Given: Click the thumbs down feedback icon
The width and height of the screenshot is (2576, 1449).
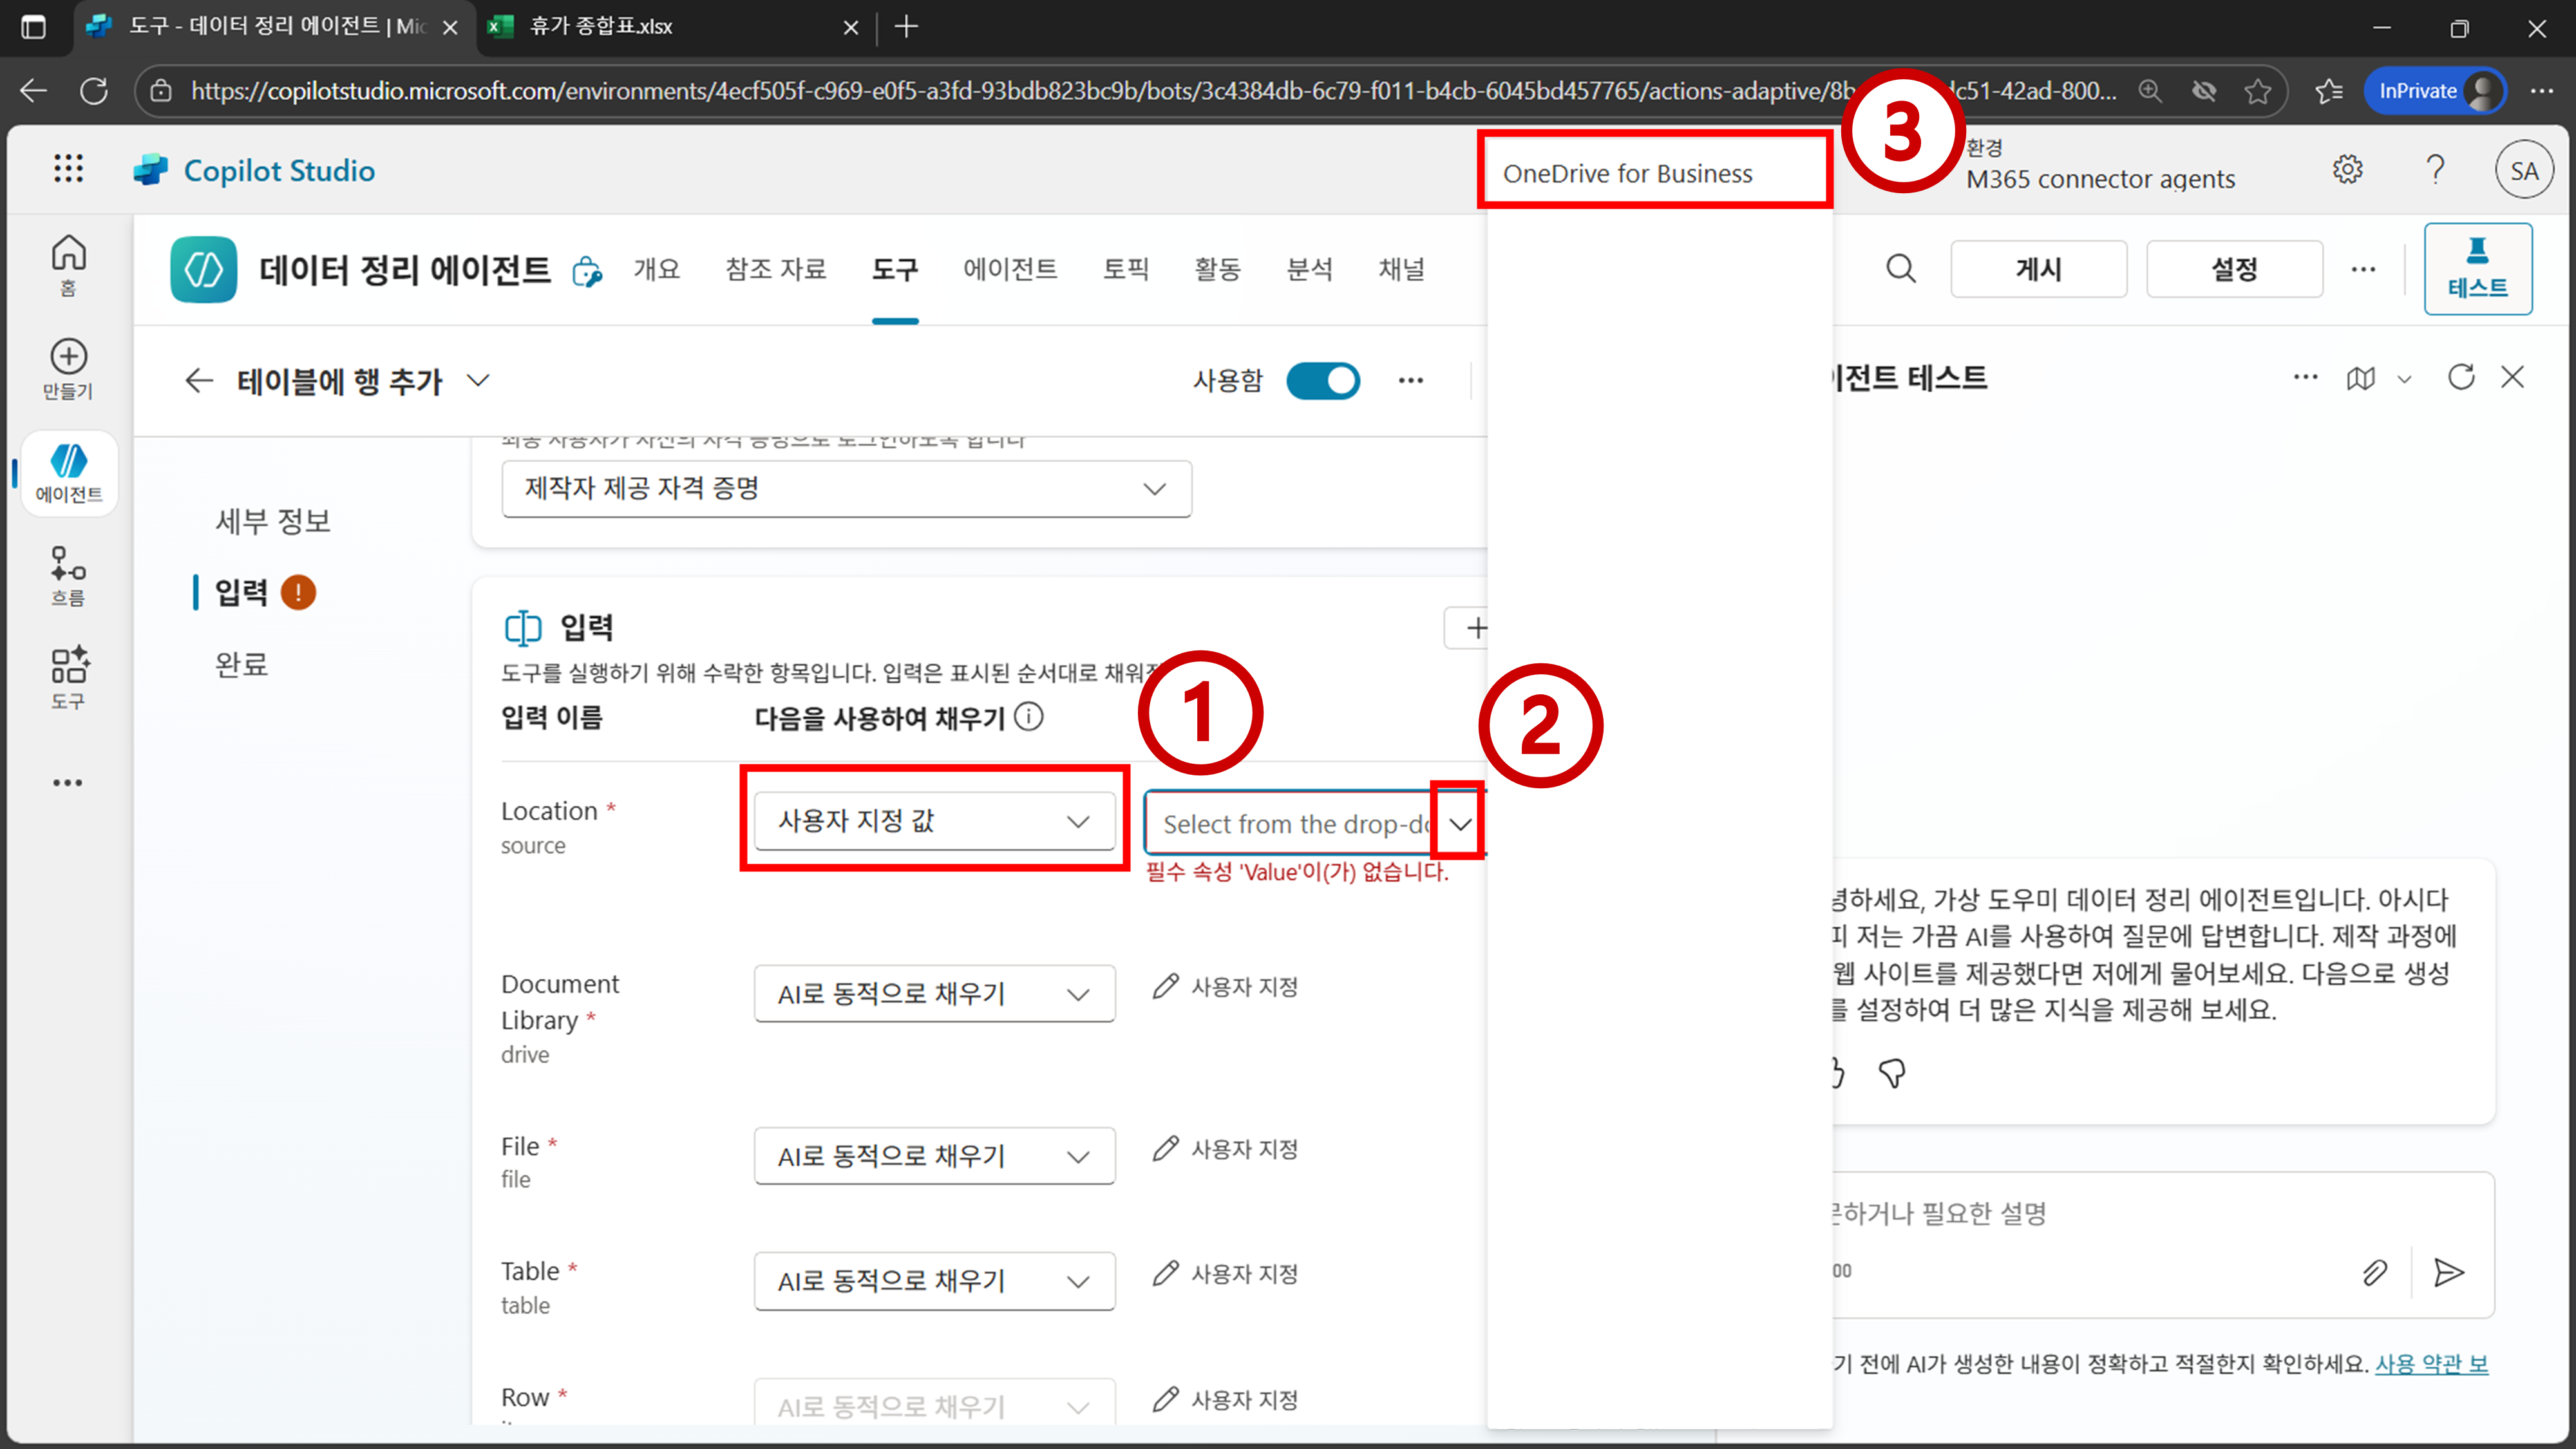Looking at the screenshot, I should tap(1891, 1074).
